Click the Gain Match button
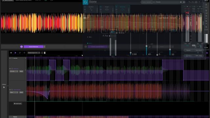Screen dimensions: 210x118 tap(199, 50)
